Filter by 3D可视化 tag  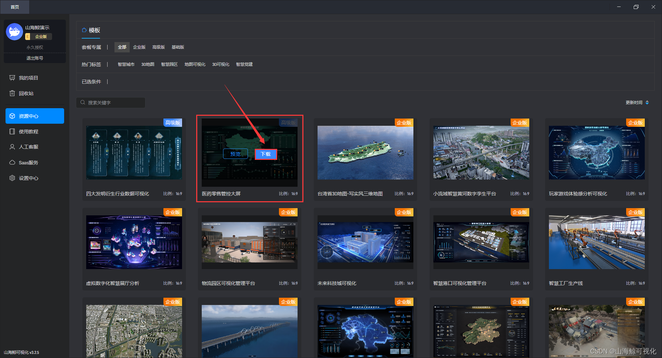click(221, 64)
